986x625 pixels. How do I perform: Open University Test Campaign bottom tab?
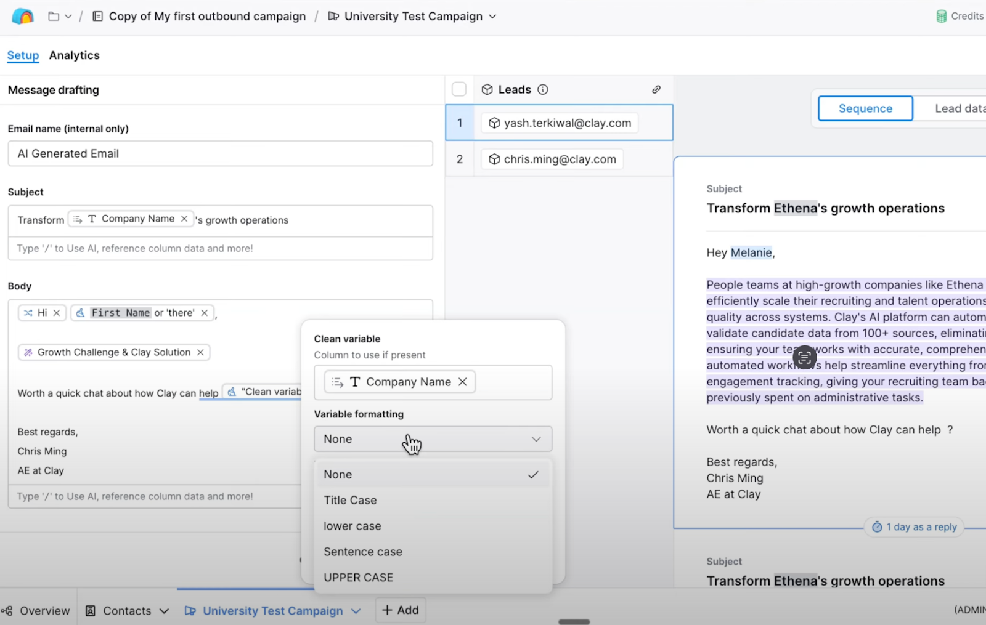[272, 610]
